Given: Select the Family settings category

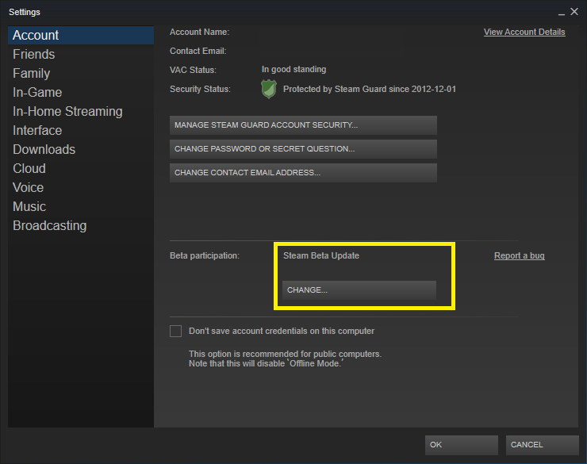Looking at the screenshot, I should pyautogui.click(x=32, y=73).
